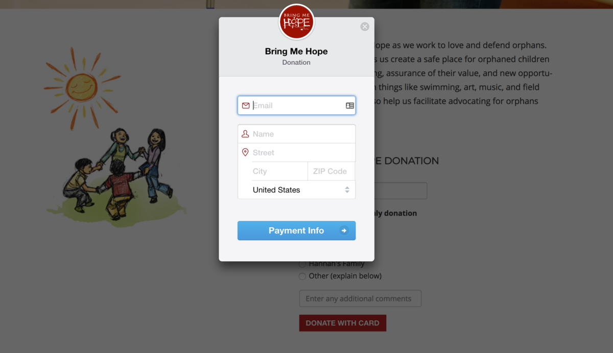
Task: Click the location pin icon beside Street
Action: coord(245,153)
